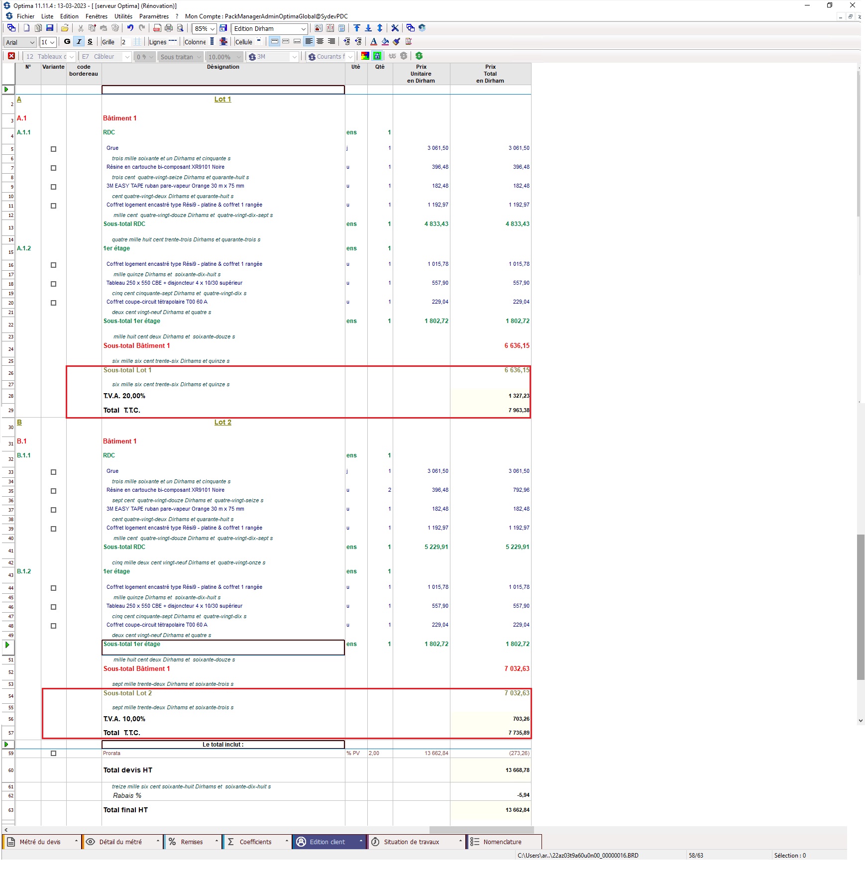Screen dimensions: 865x876
Task: Pick font color with red A
Action: click(x=374, y=42)
